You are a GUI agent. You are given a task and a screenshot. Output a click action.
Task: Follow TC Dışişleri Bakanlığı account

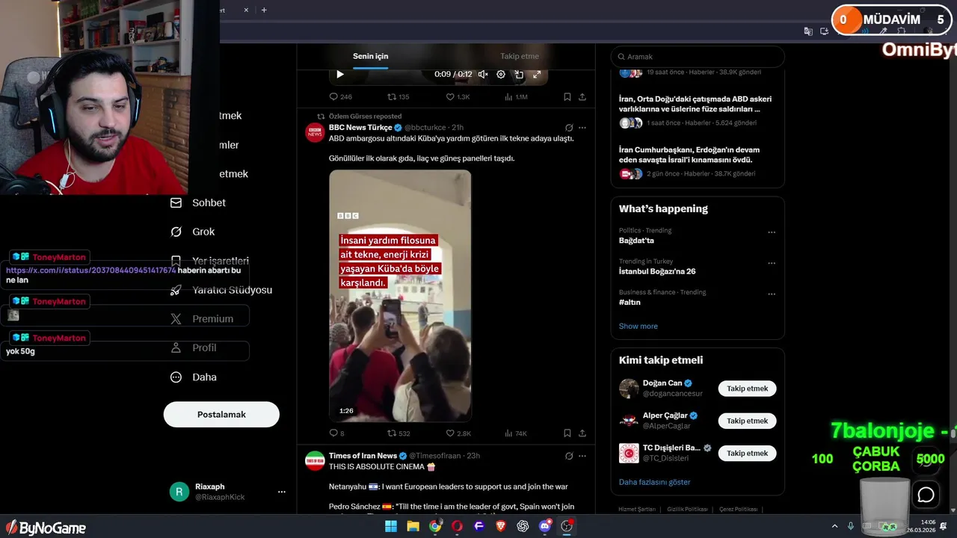[748, 454]
